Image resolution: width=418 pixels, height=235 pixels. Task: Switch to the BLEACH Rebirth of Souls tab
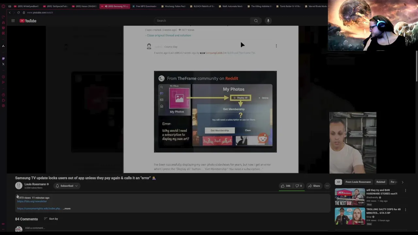[x=202, y=6]
